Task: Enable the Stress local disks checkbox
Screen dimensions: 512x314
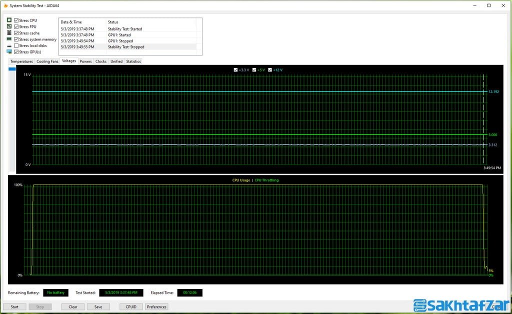Action: (16, 45)
